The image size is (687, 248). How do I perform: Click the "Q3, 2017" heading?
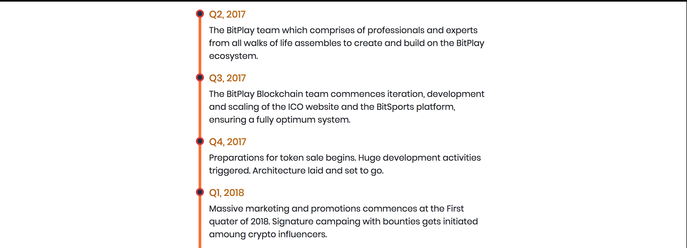point(227,78)
